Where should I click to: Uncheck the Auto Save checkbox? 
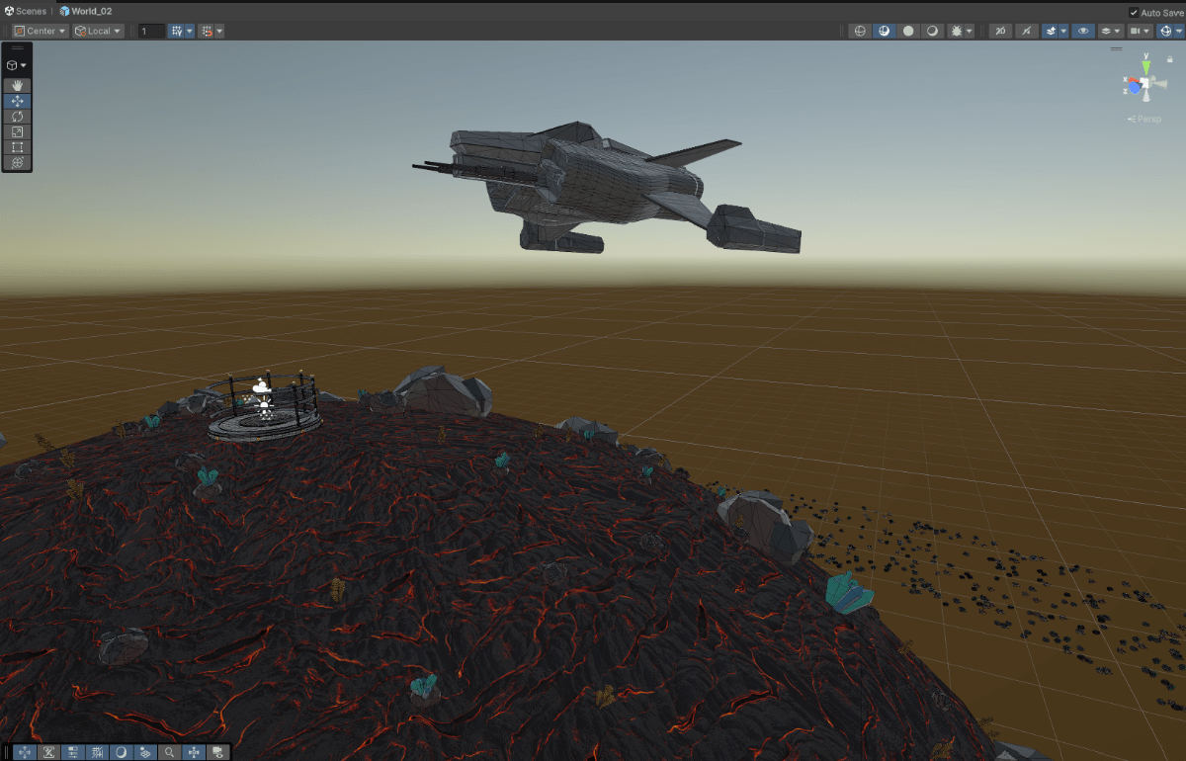pos(1134,12)
